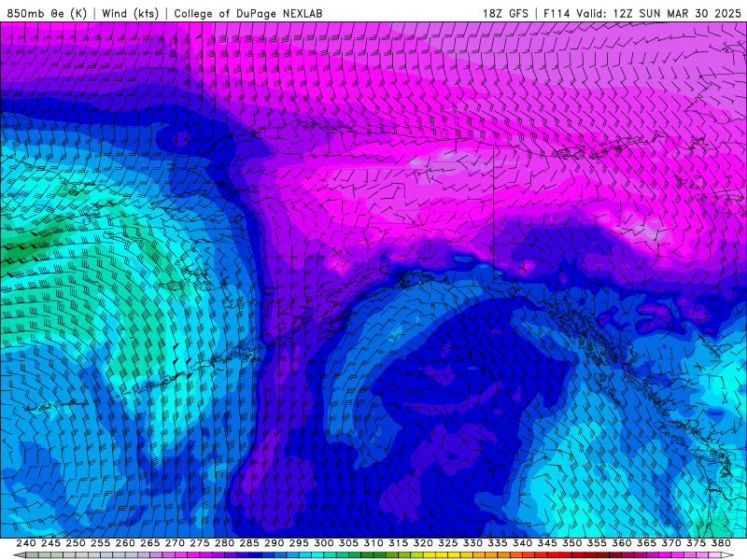Click the 360 value on the color scale
The height and width of the screenshot is (560, 747).
click(x=621, y=543)
